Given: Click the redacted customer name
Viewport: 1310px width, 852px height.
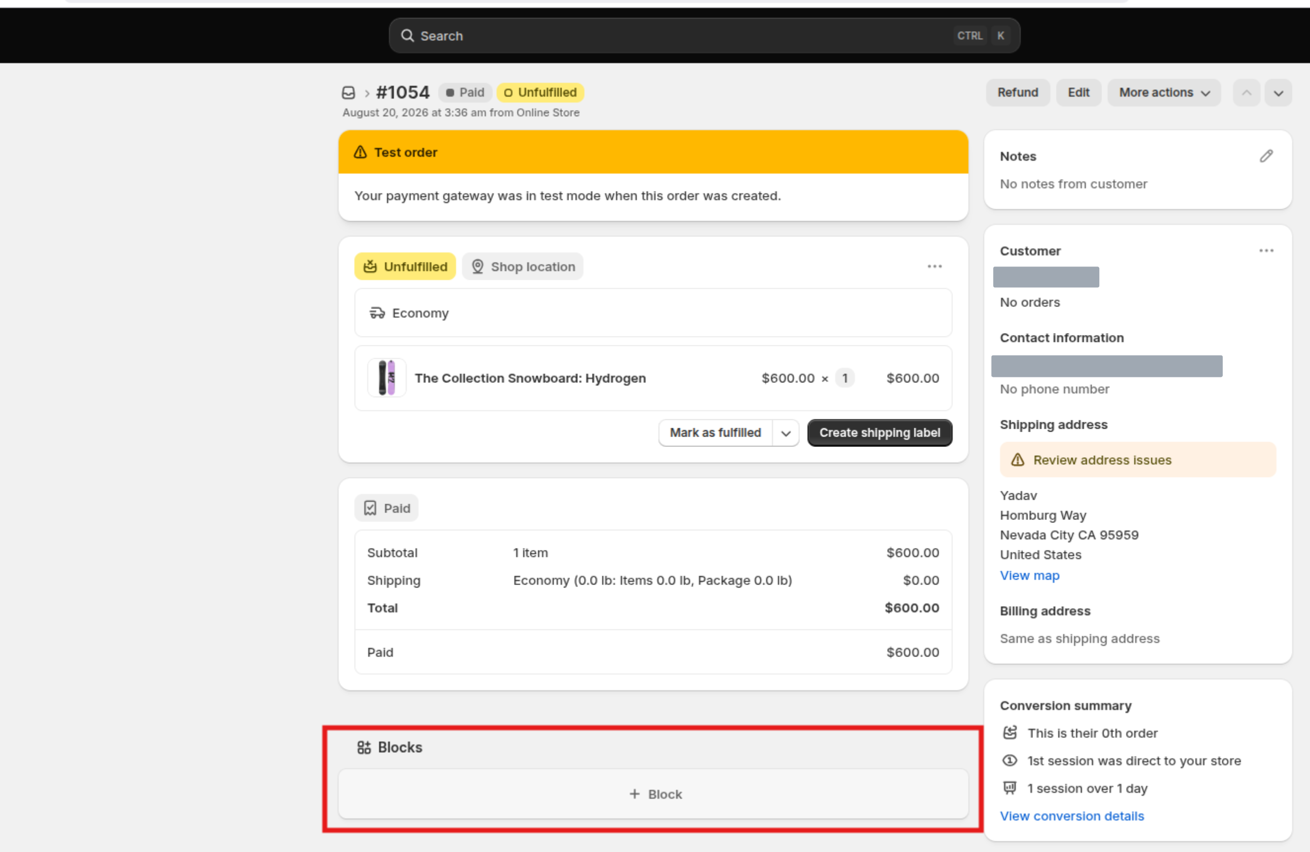Looking at the screenshot, I should pos(1045,277).
